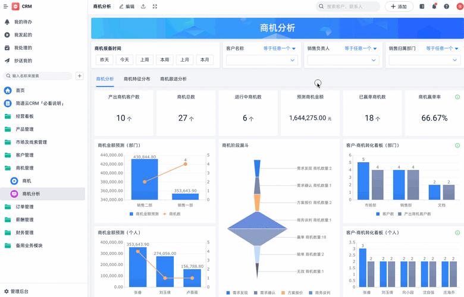Toggle 商机金额预测 legend in department chart
464x297 pixels.
pyautogui.click(x=144, y=214)
